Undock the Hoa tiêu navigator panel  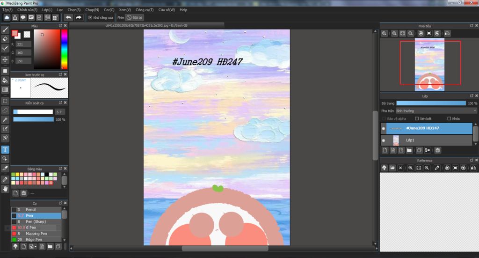coord(472,26)
